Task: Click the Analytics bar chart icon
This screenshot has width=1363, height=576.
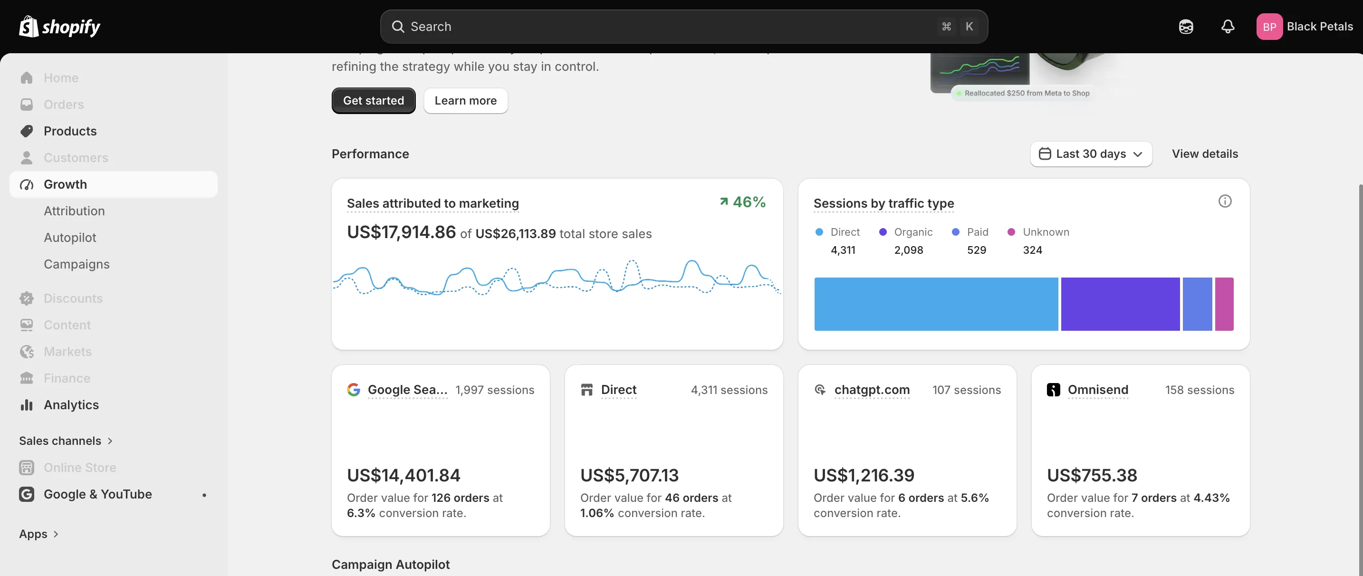Action: coord(27,404)
